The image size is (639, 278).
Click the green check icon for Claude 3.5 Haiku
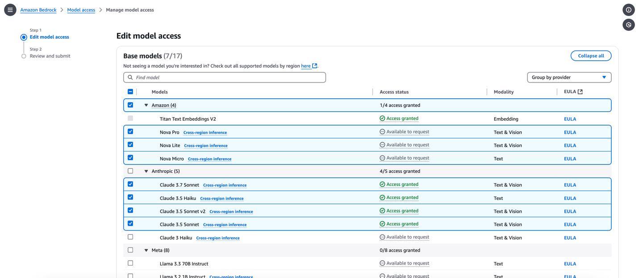point(382,198)
